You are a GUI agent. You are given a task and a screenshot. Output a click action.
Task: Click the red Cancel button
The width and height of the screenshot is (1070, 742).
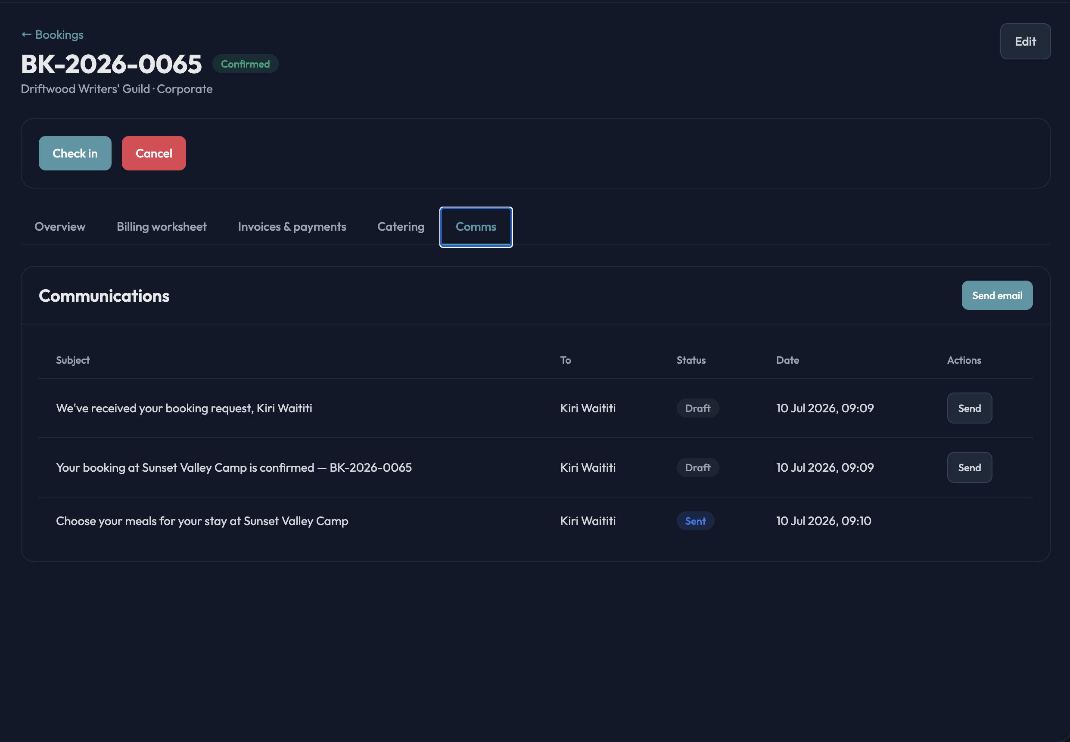click(153, 153)
